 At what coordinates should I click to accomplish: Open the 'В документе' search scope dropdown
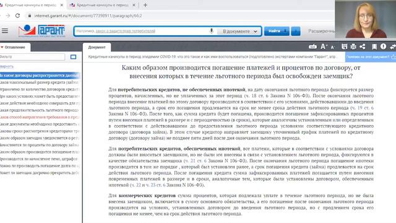click(240, 32)
